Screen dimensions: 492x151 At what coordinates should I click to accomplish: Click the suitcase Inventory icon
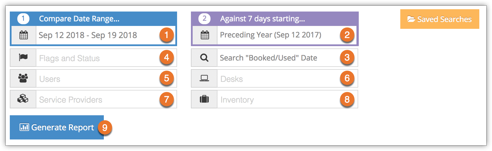[204, 99]
